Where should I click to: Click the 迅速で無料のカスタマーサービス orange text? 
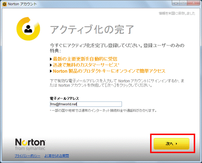(86, 65)
